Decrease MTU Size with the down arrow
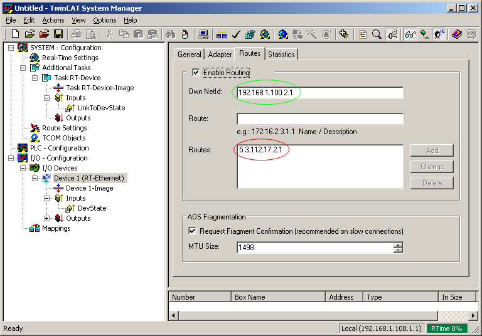482x336 pixels. pos(398,249)
